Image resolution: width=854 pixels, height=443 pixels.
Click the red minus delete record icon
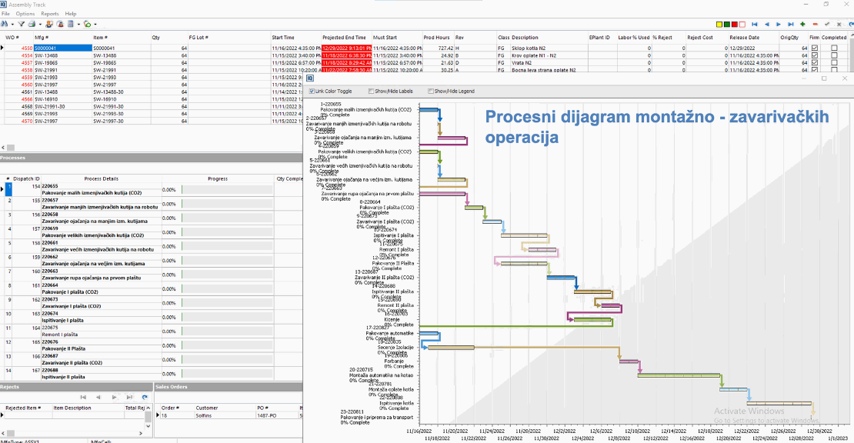click(x=815, y=25)
